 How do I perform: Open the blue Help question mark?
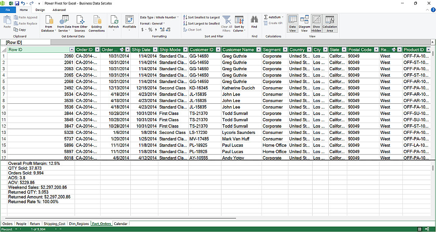pyautogui.click(x=433, y=10)
